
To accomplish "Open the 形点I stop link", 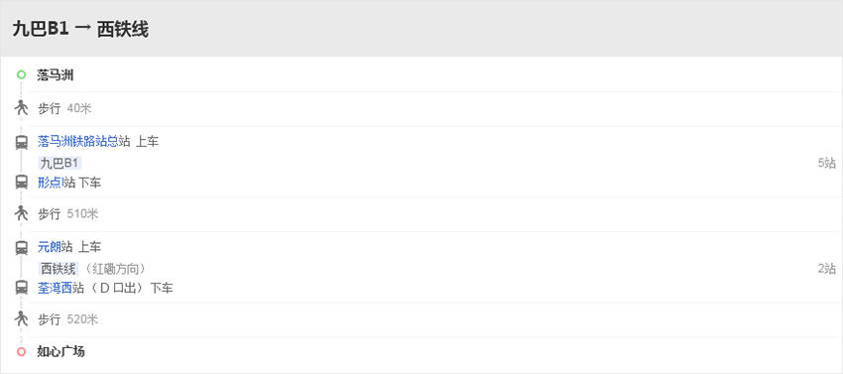I will tap(51, 183).
